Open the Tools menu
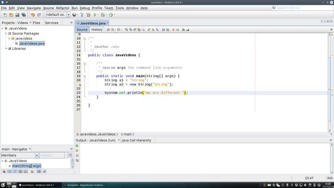The image size is (334, 188). (x=120, y=8)
